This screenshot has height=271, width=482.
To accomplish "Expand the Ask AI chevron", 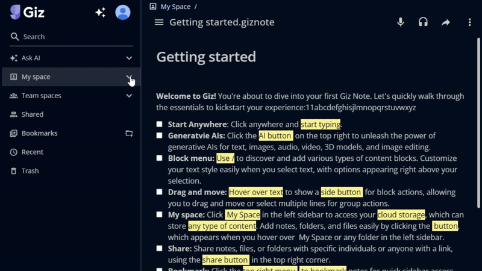I will [129, 58].
